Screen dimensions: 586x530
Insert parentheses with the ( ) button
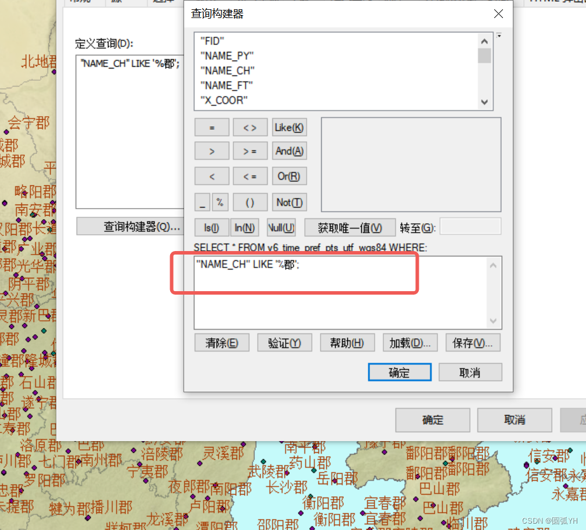250,202
